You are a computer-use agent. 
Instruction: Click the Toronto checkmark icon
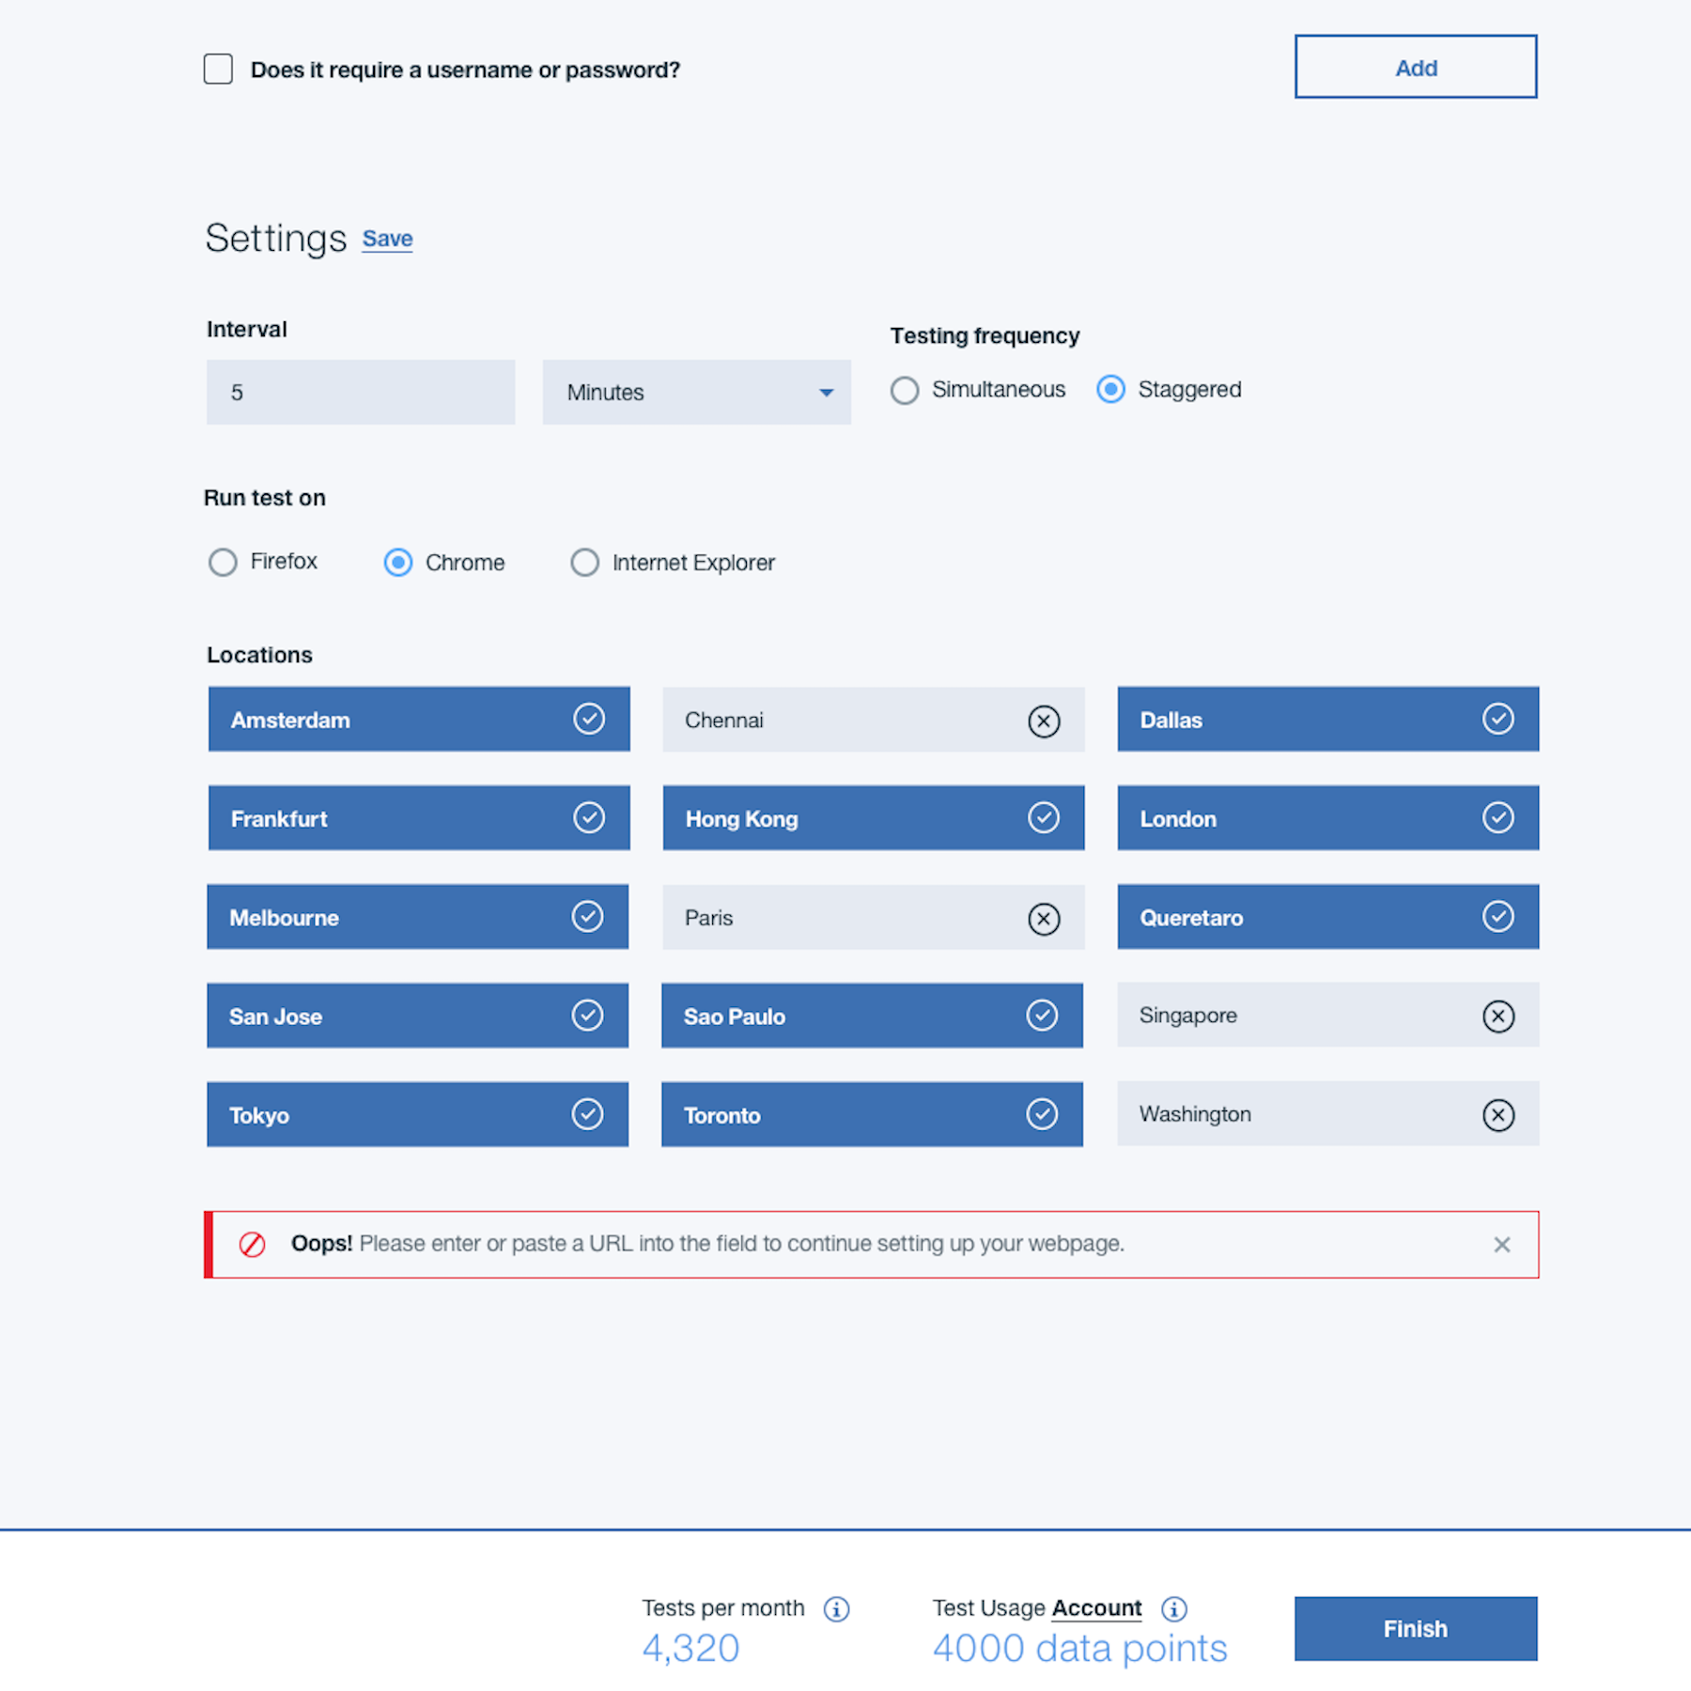pos(1042,1113)
